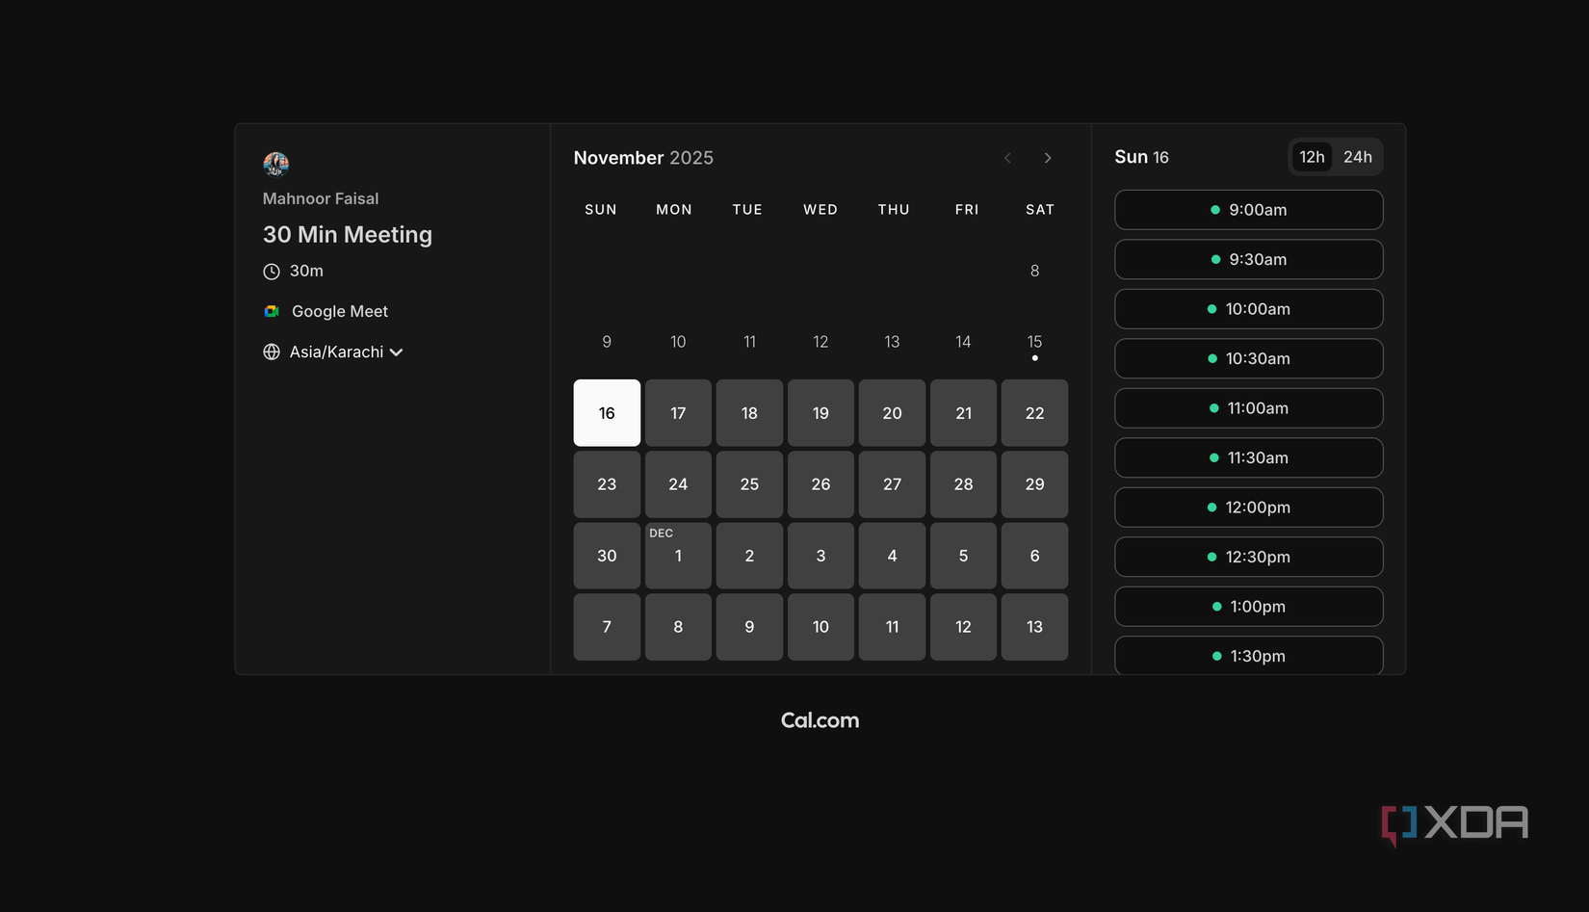Select the 12:00pm time slot
1589x912 pixels.
1249,508
